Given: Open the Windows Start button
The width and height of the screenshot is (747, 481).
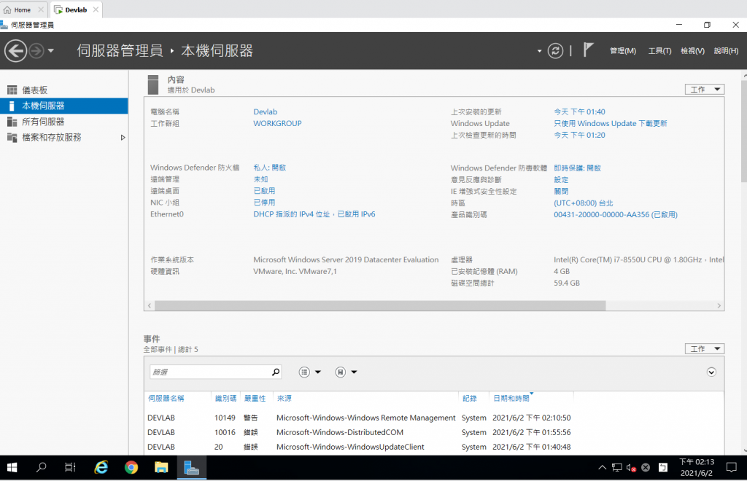Looking at the screenshot, I should pyautogui.click(x=12, y=468).
